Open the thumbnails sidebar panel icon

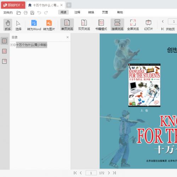click(4, 51)
